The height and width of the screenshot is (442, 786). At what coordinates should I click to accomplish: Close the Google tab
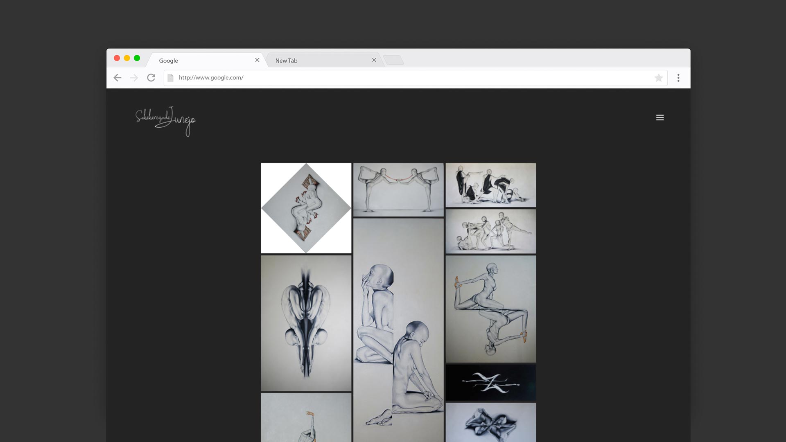point(257,60)
